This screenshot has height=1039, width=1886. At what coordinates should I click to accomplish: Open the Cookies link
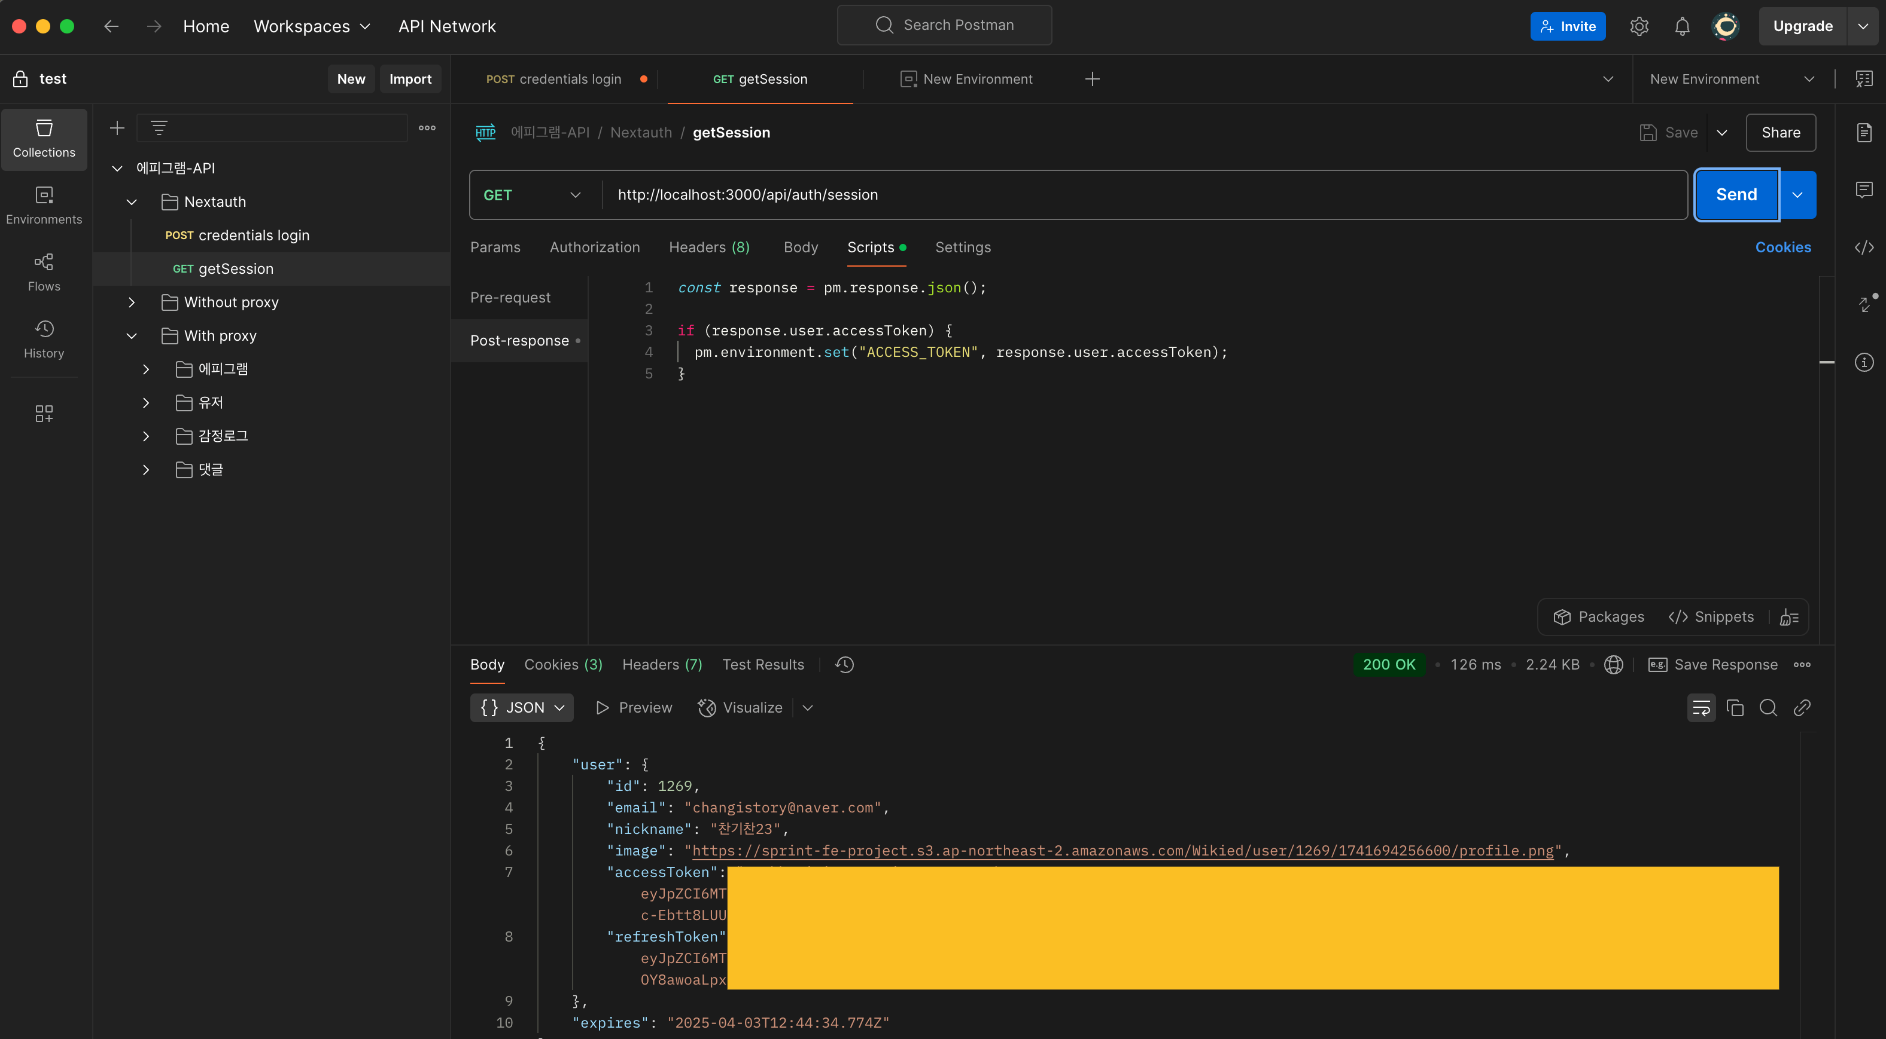(x=1782, y=247)
